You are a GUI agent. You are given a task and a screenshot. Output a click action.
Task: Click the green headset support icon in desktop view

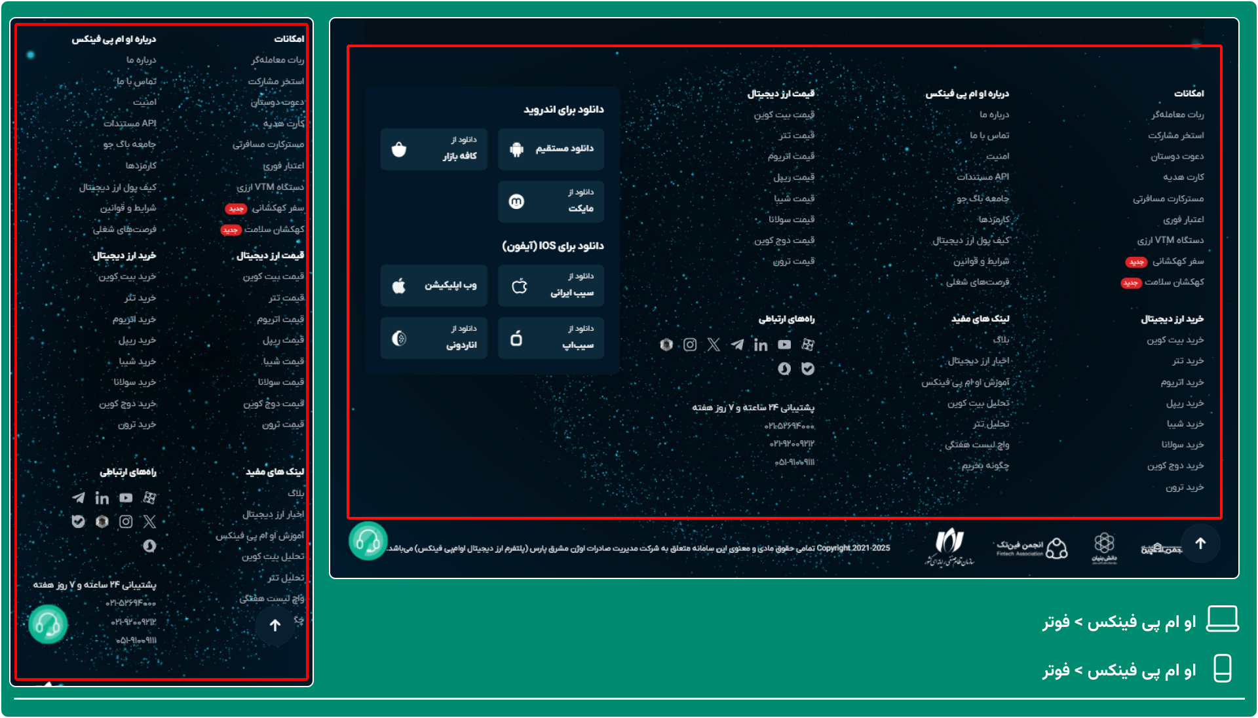pos(368,541)
